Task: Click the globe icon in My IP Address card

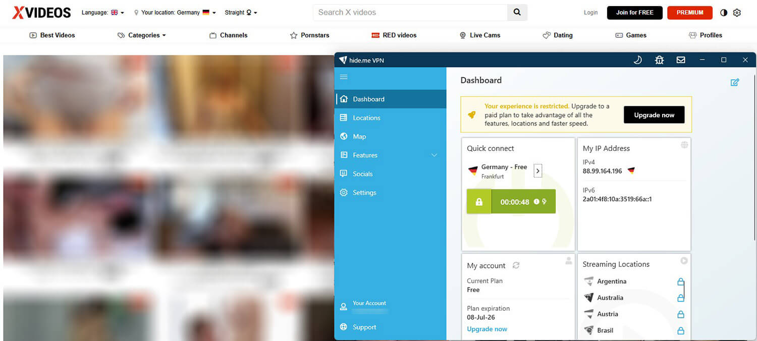Action: [x=684, y=145]
